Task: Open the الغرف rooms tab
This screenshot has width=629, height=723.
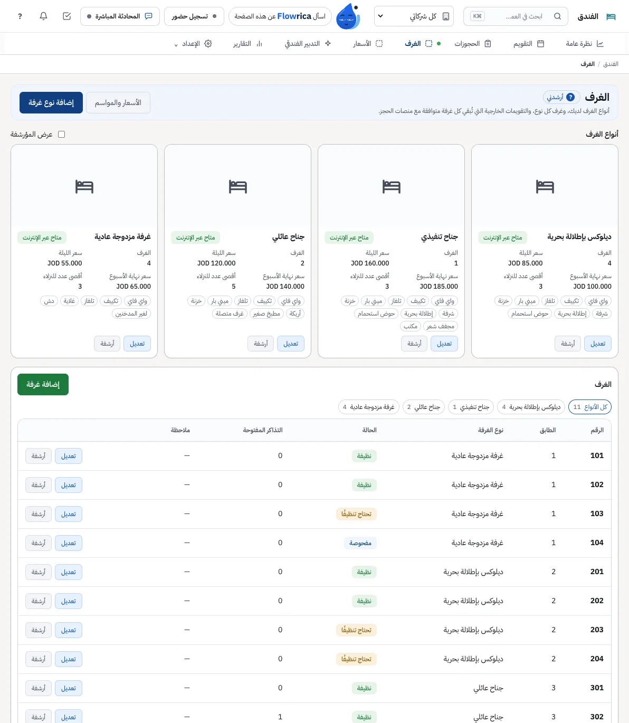Action: tap(418, 44)
